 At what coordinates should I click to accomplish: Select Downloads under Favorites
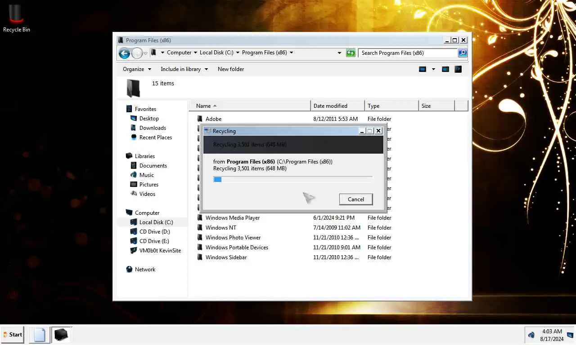pos(153,128)
